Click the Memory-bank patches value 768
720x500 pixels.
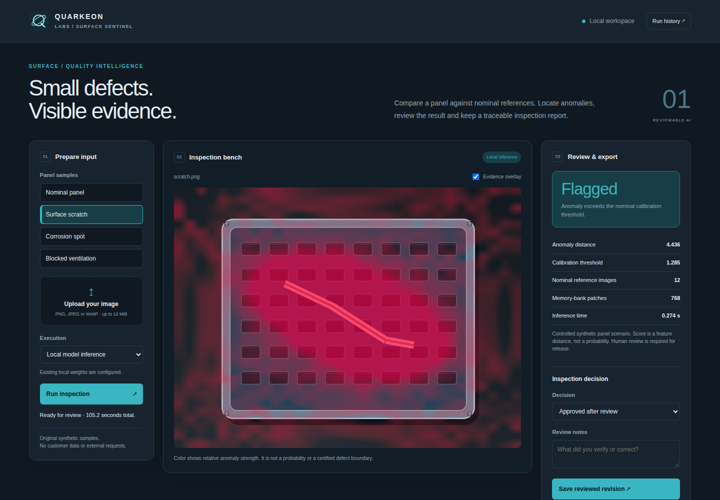[675, 298]
